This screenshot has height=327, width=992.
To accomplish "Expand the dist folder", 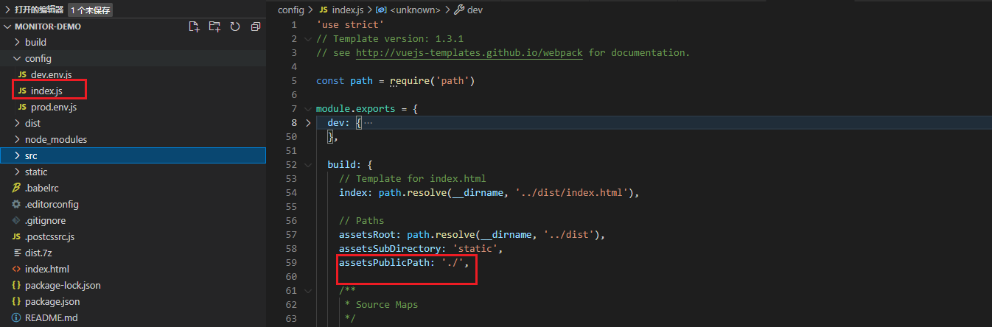I will pyautogui.click(x=18, y=124).
